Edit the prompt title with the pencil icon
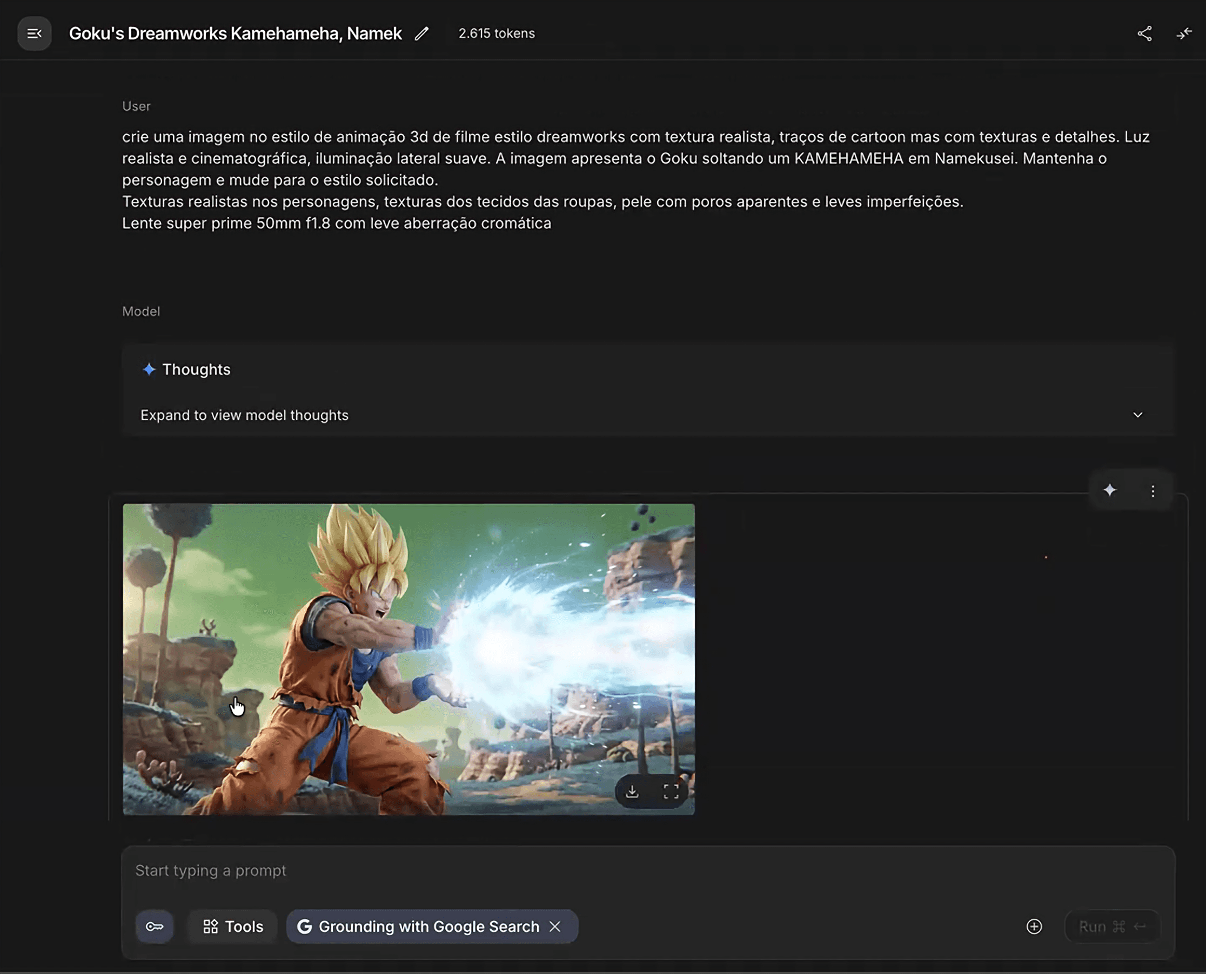The width and height of the screenshot is (1206, 974). [x=421, y=33]
